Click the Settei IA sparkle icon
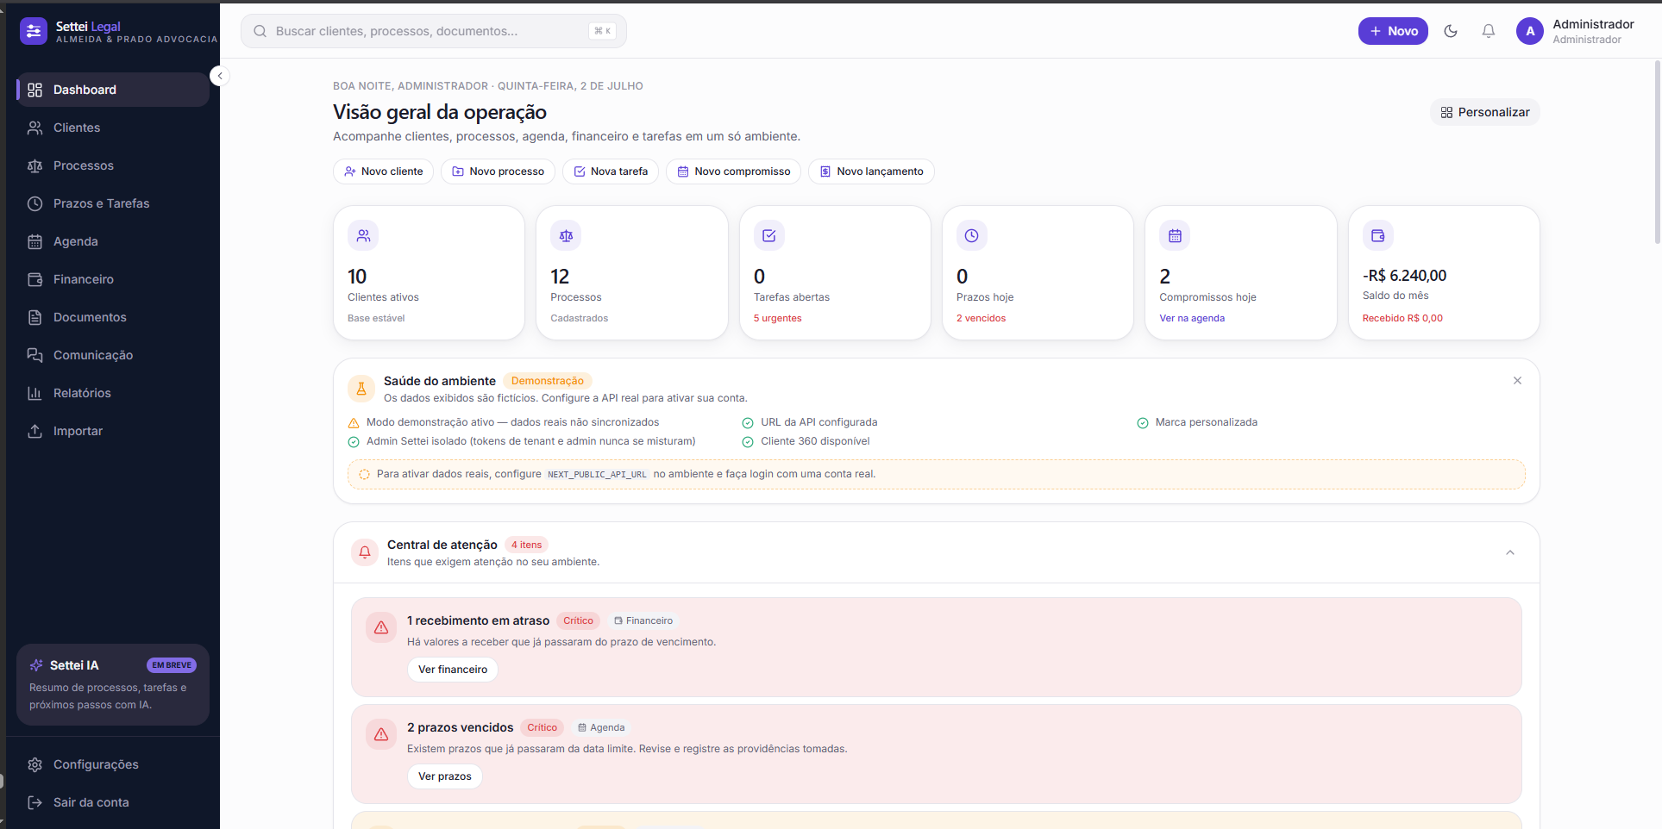The height and width of the screenshot is (829, 1662). click(x=36, y=665)
